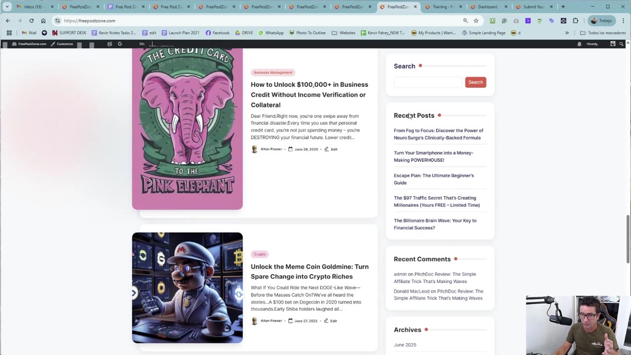Open the Apps grid in the bookmarks bar
The height and width of the screenshot is (355, 631).
coord(9,33)
